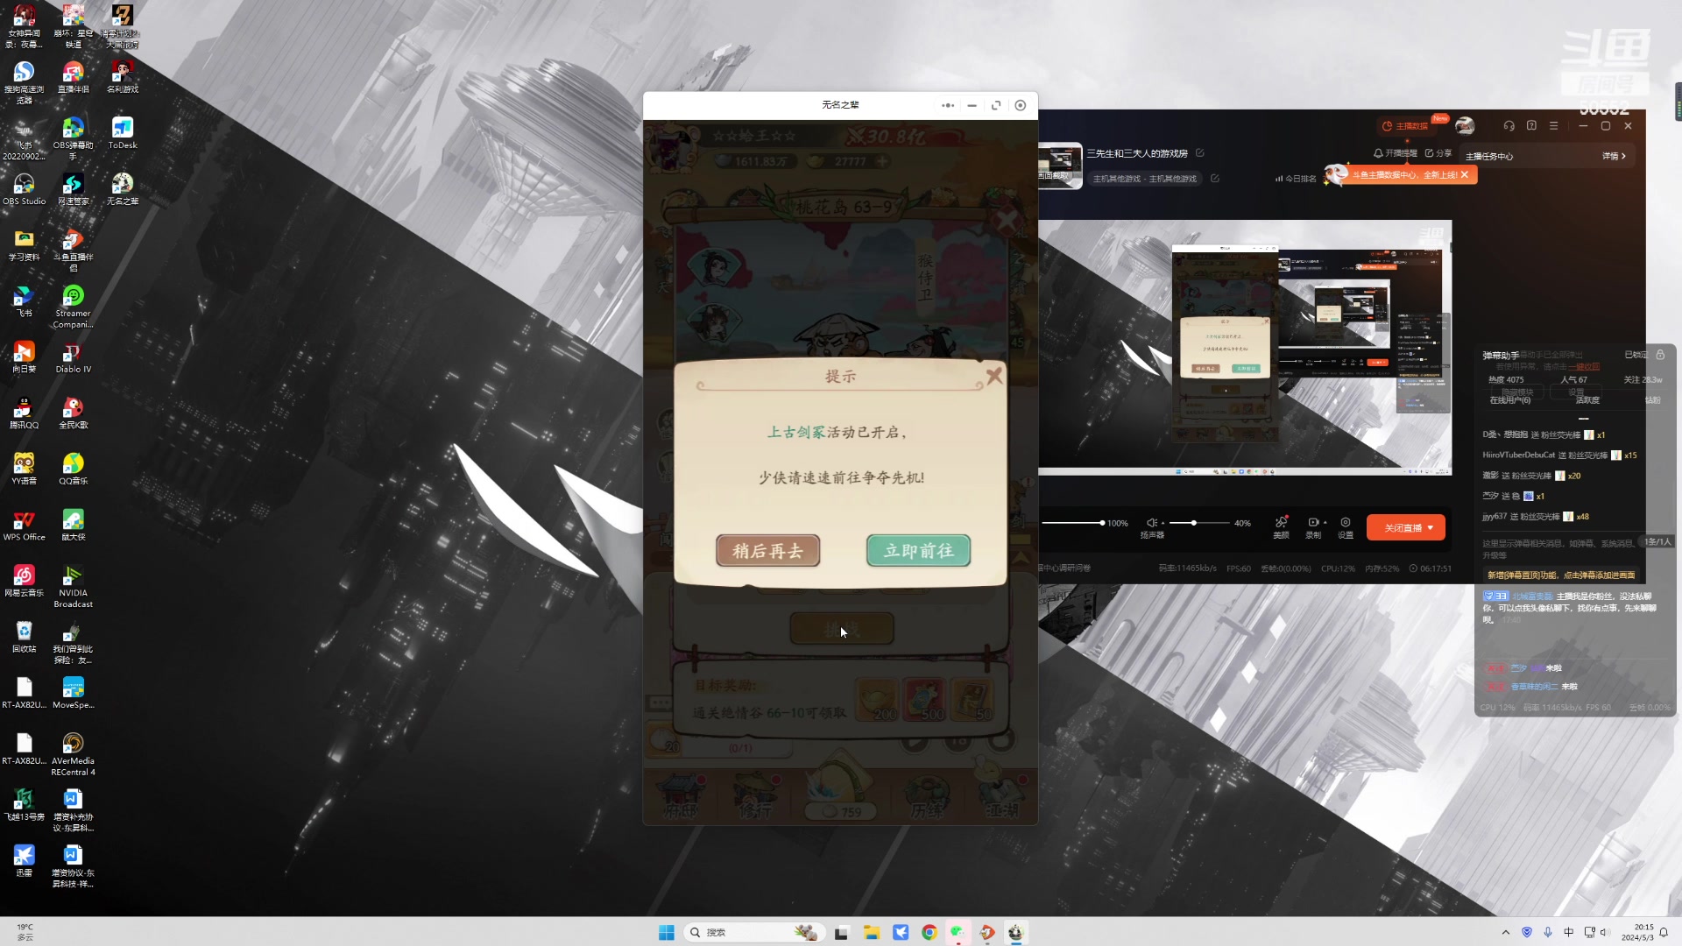
Task: Open 网易云音乐 desktop shortcut
Action: pyautogui.click(x=25, y=582)
